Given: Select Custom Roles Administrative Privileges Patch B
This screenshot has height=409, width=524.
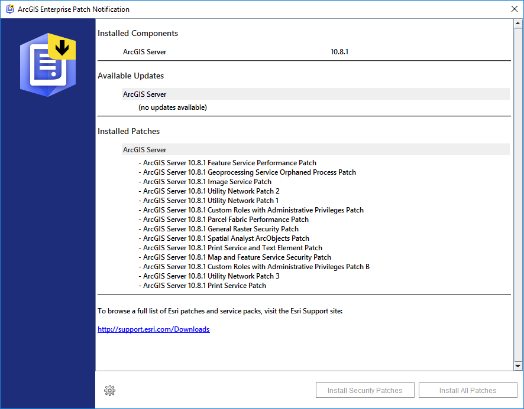Looking at the screenshot, I should pyautogui.click(x=254, y=267).
